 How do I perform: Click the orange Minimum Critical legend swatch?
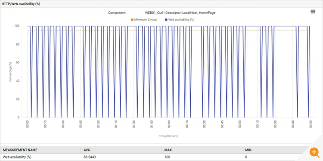[132, 20]
